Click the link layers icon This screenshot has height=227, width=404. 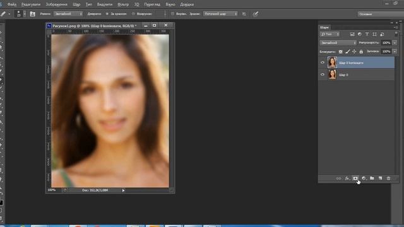point(338,178)
